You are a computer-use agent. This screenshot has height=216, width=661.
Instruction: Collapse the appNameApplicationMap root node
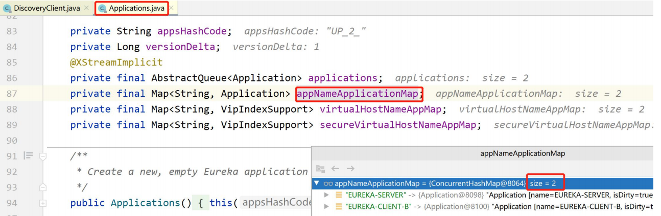point(318,183)
